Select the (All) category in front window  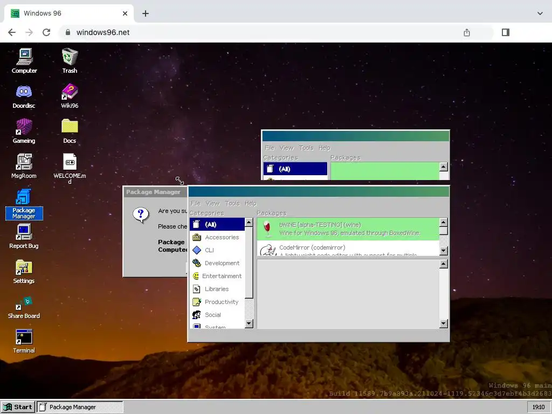tap(217, 225)
